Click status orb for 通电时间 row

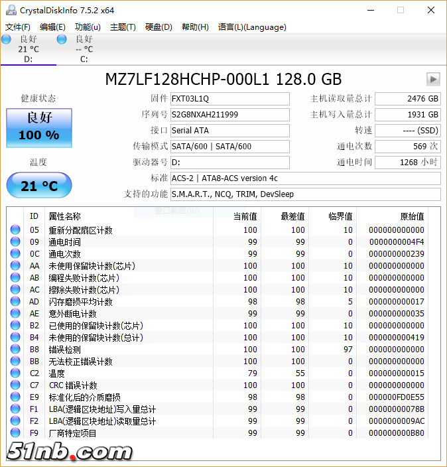point(15,242)
